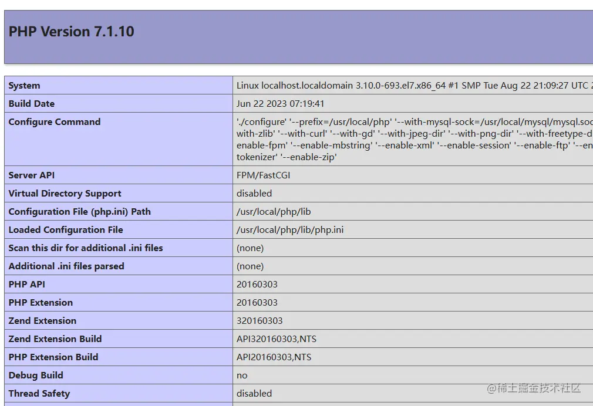Click the Virtual Directory Support label
The width and height of the screenshot is (593, 406).
(65, 194)
